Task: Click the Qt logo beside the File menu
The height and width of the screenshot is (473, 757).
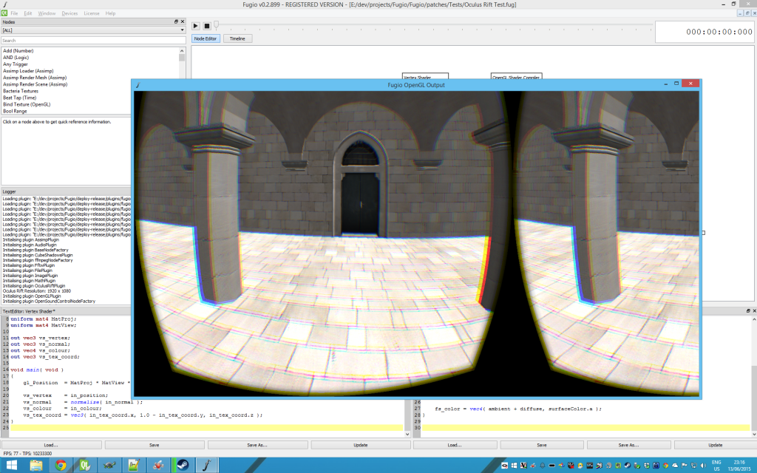Action: [4, 13]
